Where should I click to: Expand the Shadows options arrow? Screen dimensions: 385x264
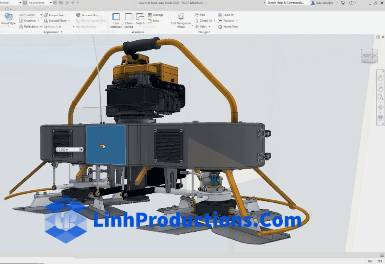[38, 21]
